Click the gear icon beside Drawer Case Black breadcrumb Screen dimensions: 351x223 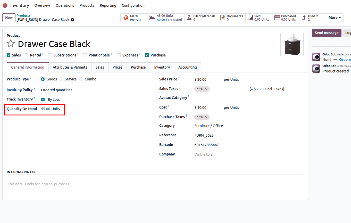coord(73,20)
